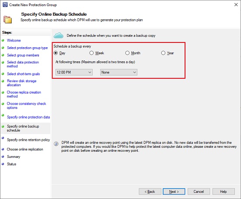Click the cloud icon above the schedule options
Viewport: 241px width, 199px height.
tap(59, 35)
